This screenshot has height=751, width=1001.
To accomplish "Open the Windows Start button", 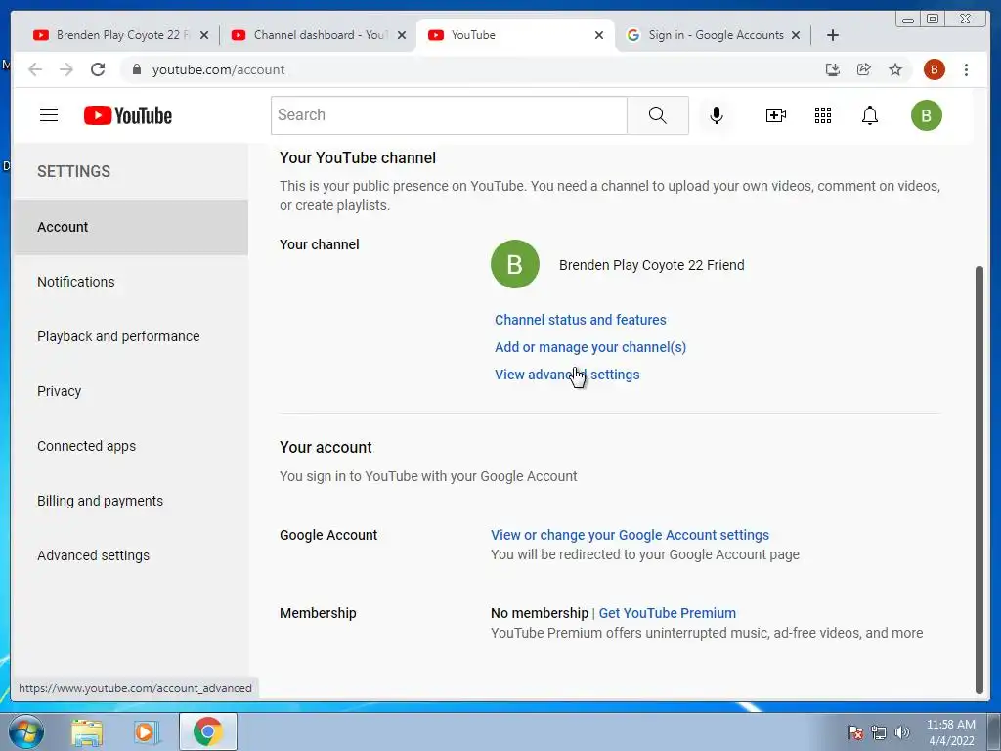I will pos(26,731).
